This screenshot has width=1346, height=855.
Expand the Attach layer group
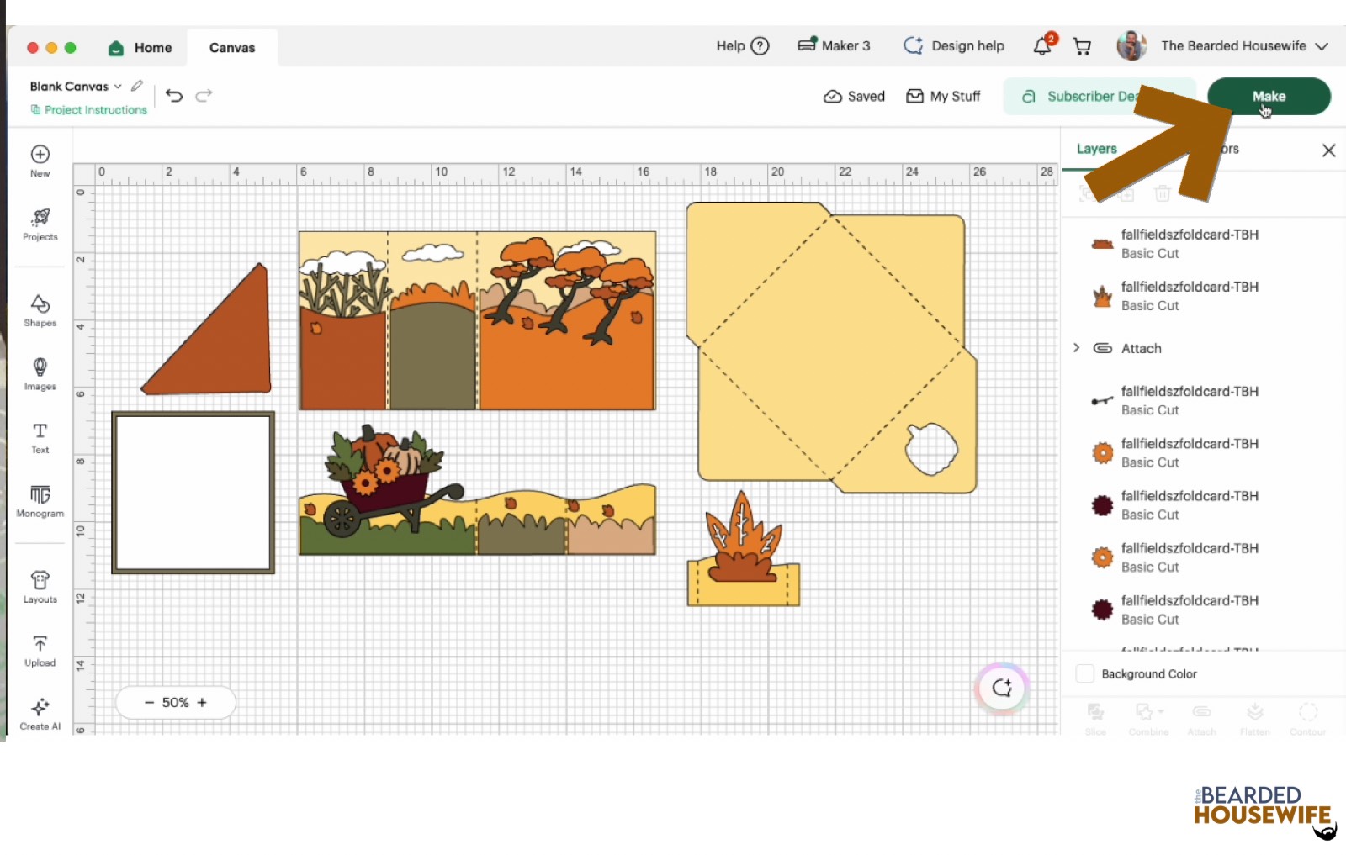(1077, 348)
